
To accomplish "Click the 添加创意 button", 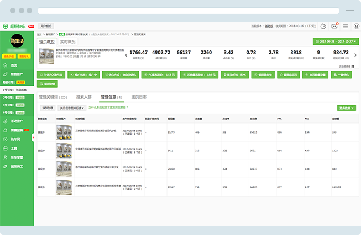I will coord(47,108).
